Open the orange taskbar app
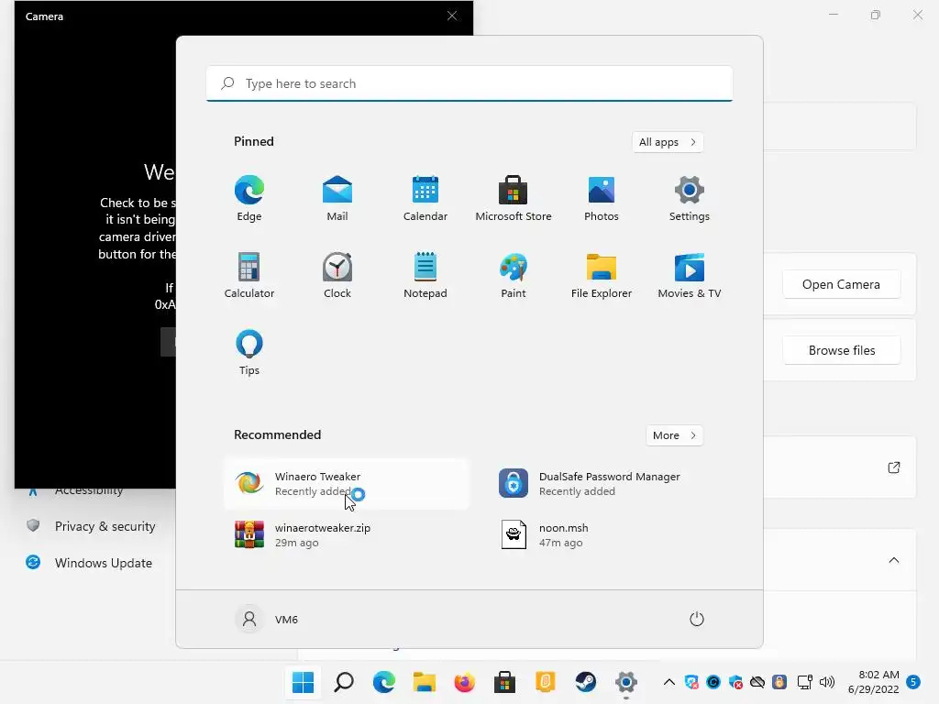 [x=545, y=682]
